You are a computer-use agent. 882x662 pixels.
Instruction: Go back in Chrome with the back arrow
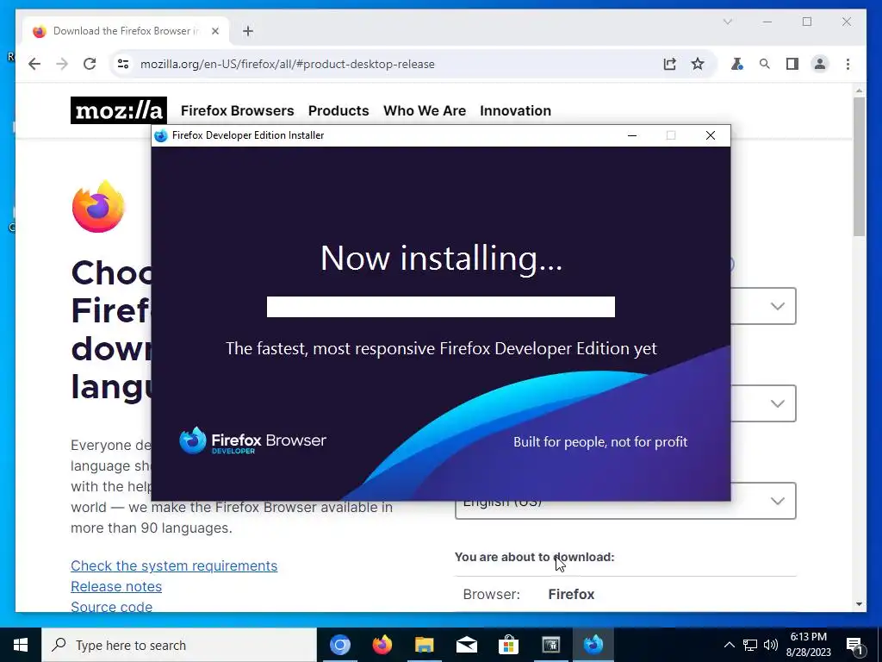pos(34,64)
